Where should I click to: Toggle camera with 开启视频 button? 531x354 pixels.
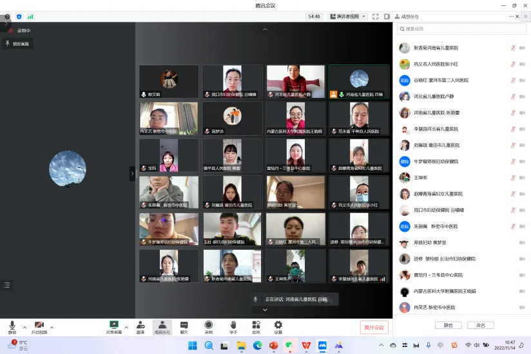point(39,327)
